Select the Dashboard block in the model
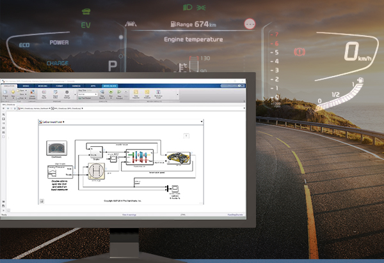Image resolution: width=384 pixels, height=263 pixels. [57, 147]
